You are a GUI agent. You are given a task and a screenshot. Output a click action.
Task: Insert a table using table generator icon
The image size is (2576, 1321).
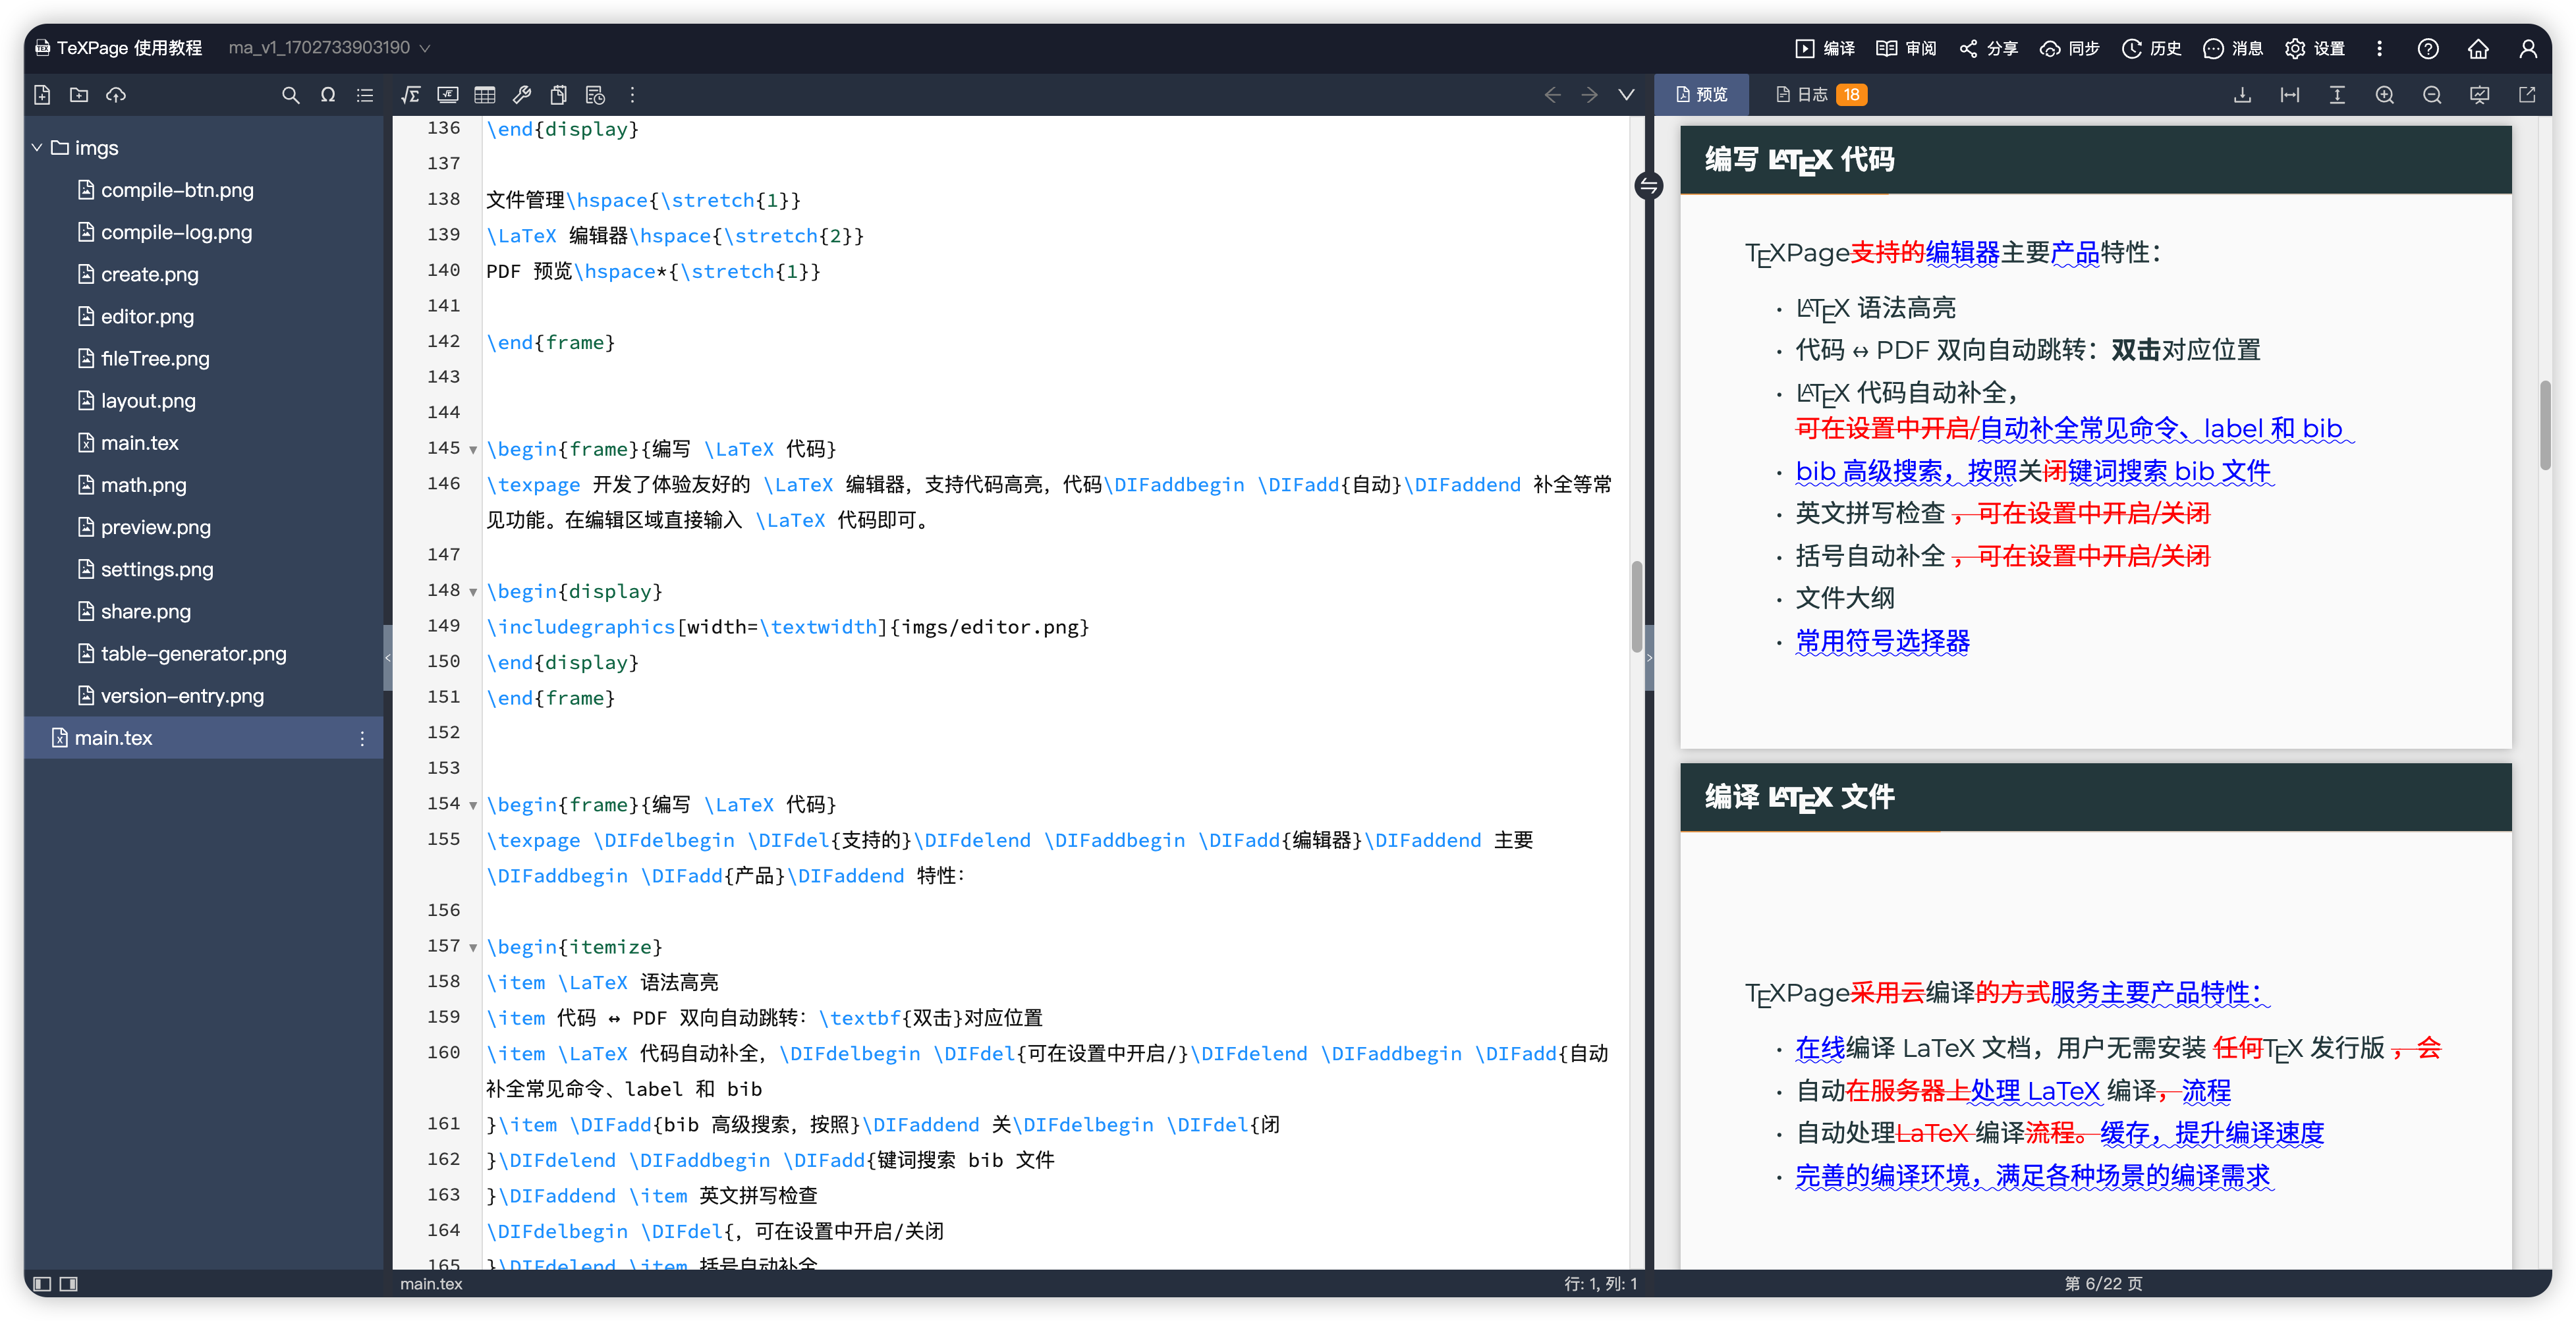pyautogui.click(x=485, y=95)
